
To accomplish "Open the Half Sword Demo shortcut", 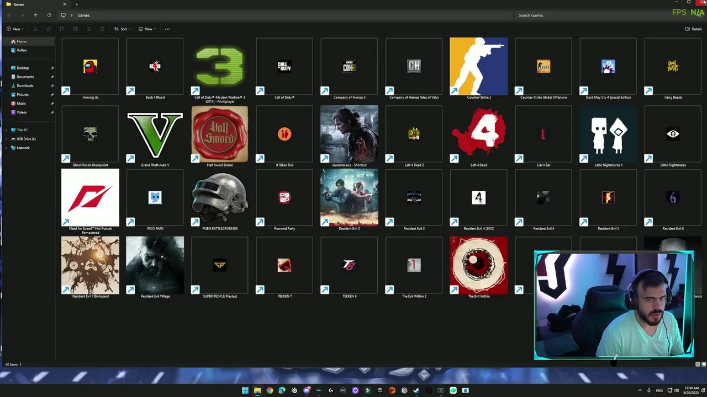I will (x=220, y=136).
